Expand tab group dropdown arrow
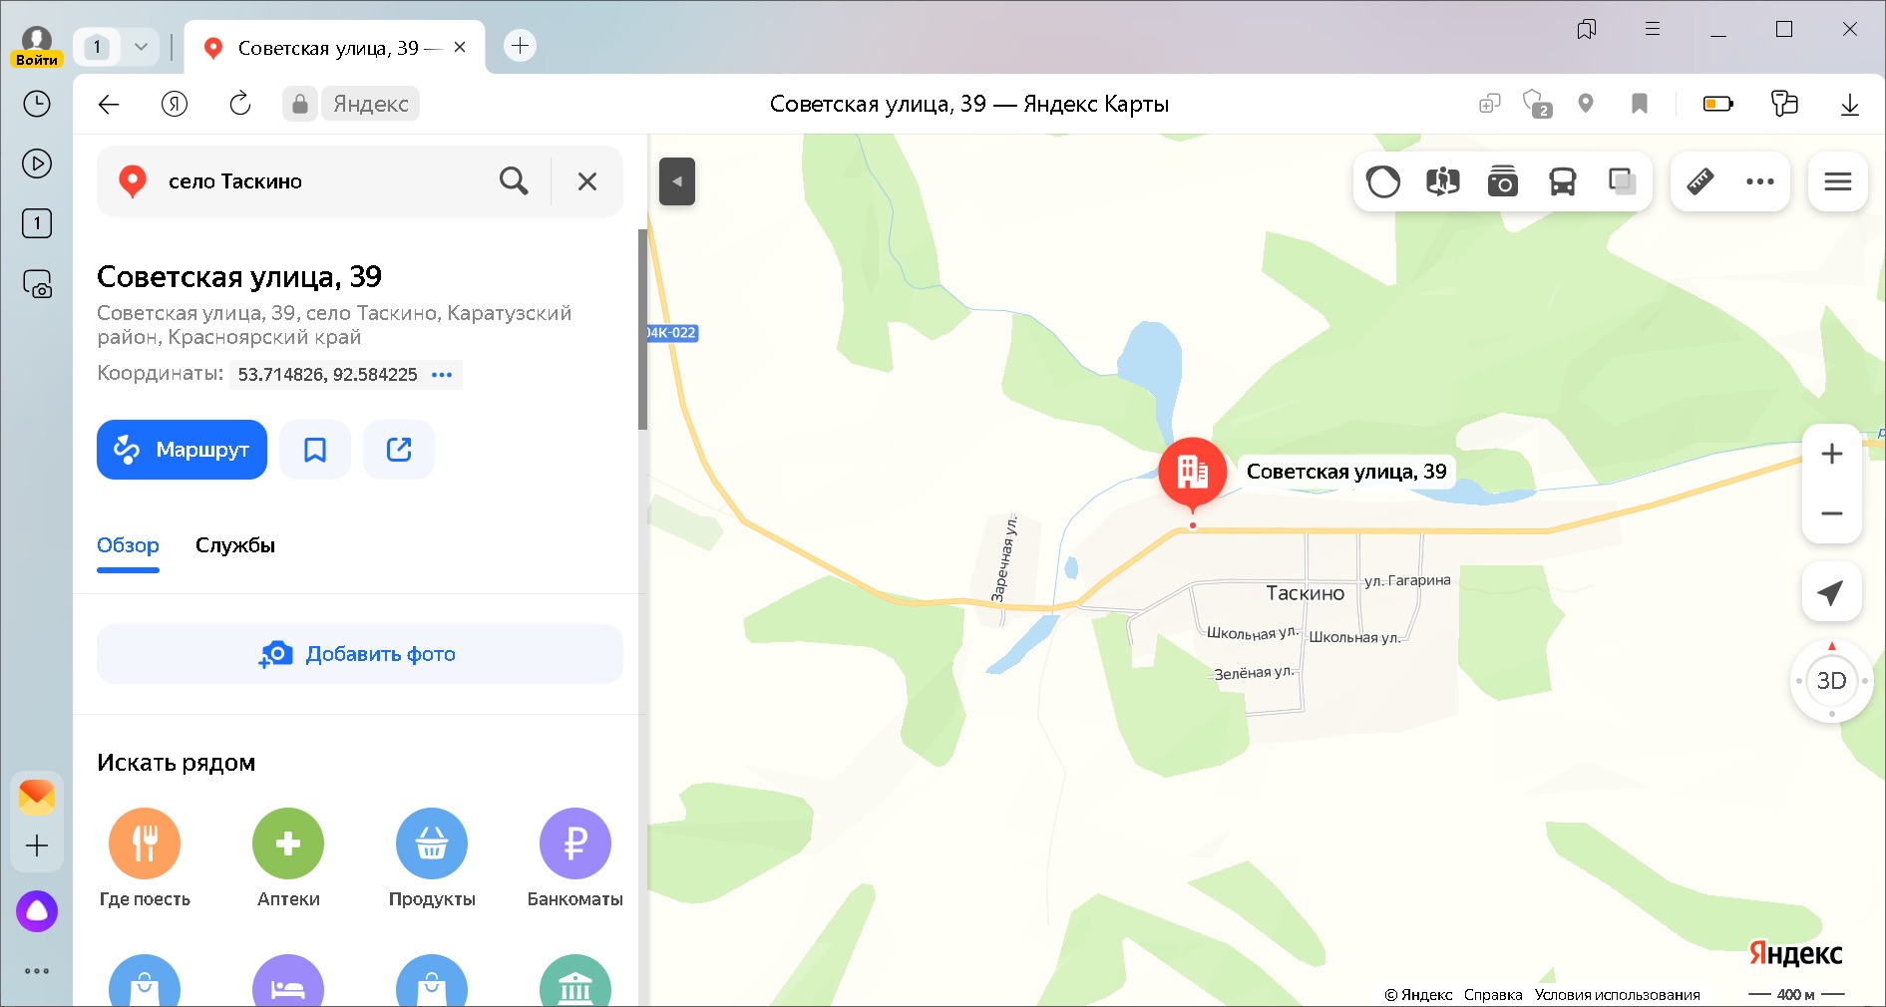The image size is (1886, 1007). [141, 47]
